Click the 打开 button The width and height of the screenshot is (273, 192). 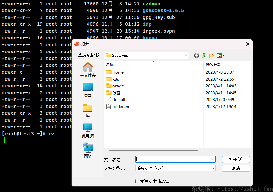(x=236, y=159)
